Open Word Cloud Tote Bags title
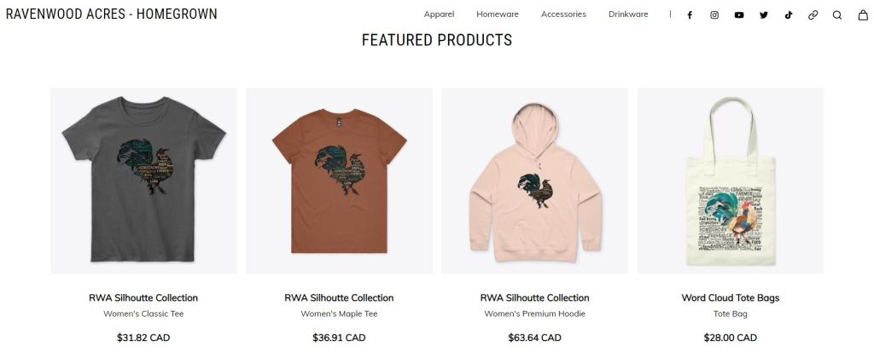 [x=730, y=298]
